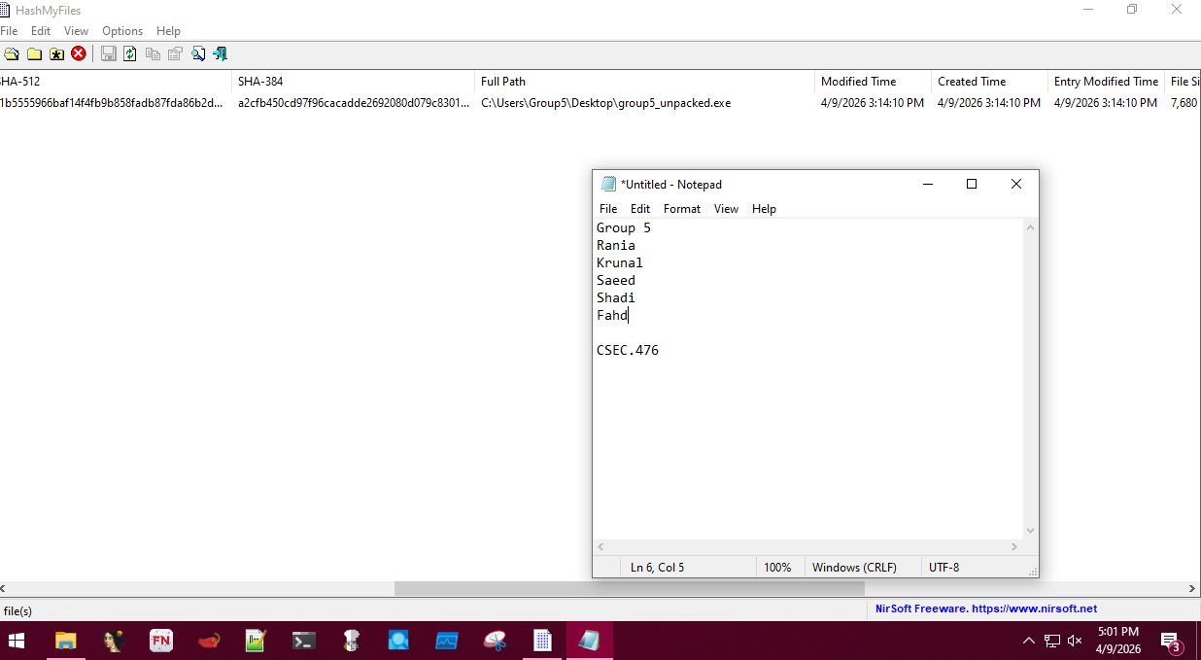
Task: Switch to Notepad taskbar button
Action: pyautogui.click(x=590, y=641)
